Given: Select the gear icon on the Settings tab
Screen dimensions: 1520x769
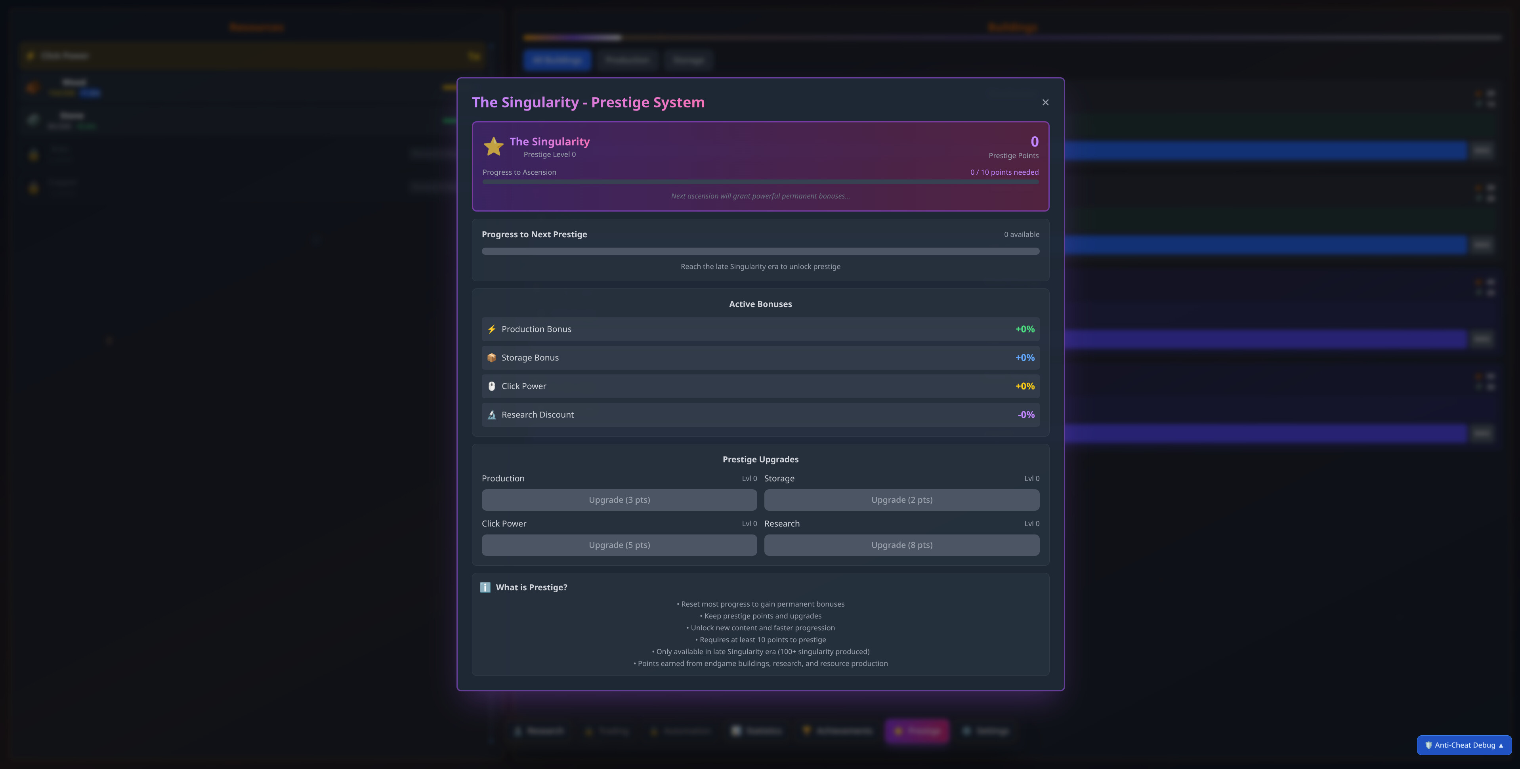Looking at the screenshot, I should coord(967,731).
